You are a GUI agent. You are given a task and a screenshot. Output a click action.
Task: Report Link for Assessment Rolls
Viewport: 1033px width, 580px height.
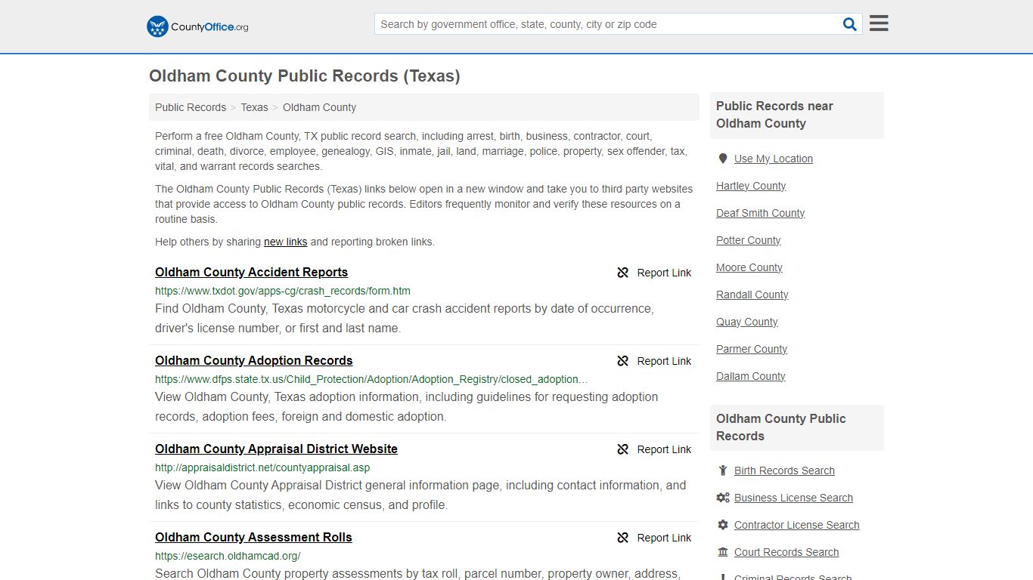664,538
